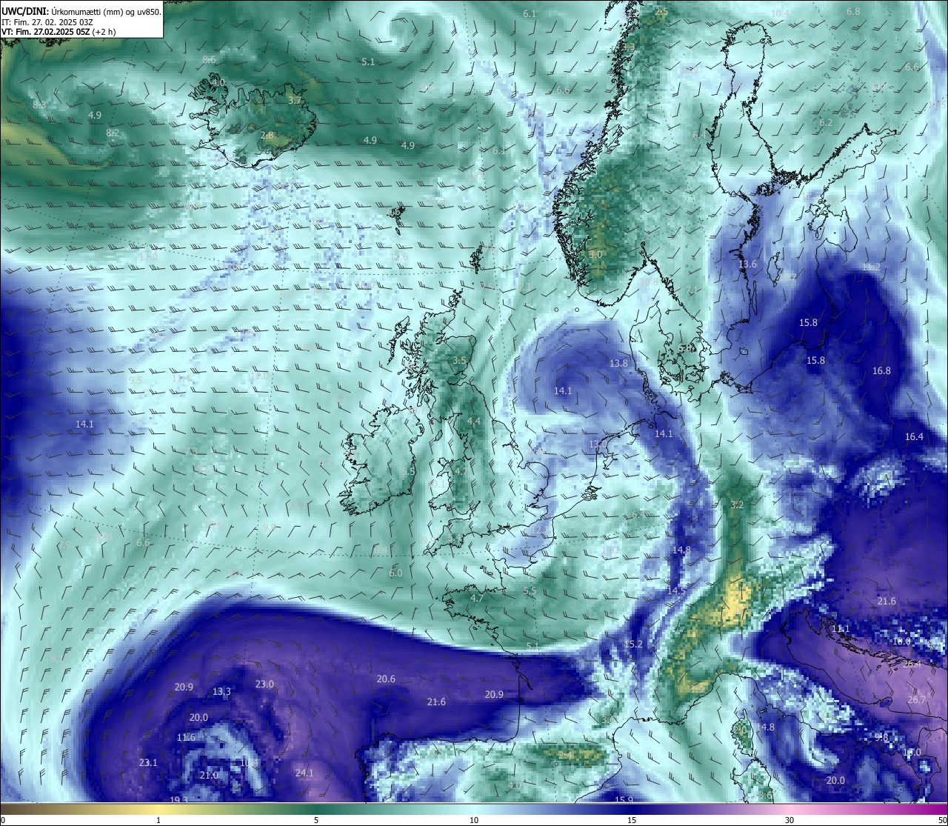Viewport: 948px width, 826px height.
Task: Click the 19.3 value at the bottom edge
Action: pos(178,800)
